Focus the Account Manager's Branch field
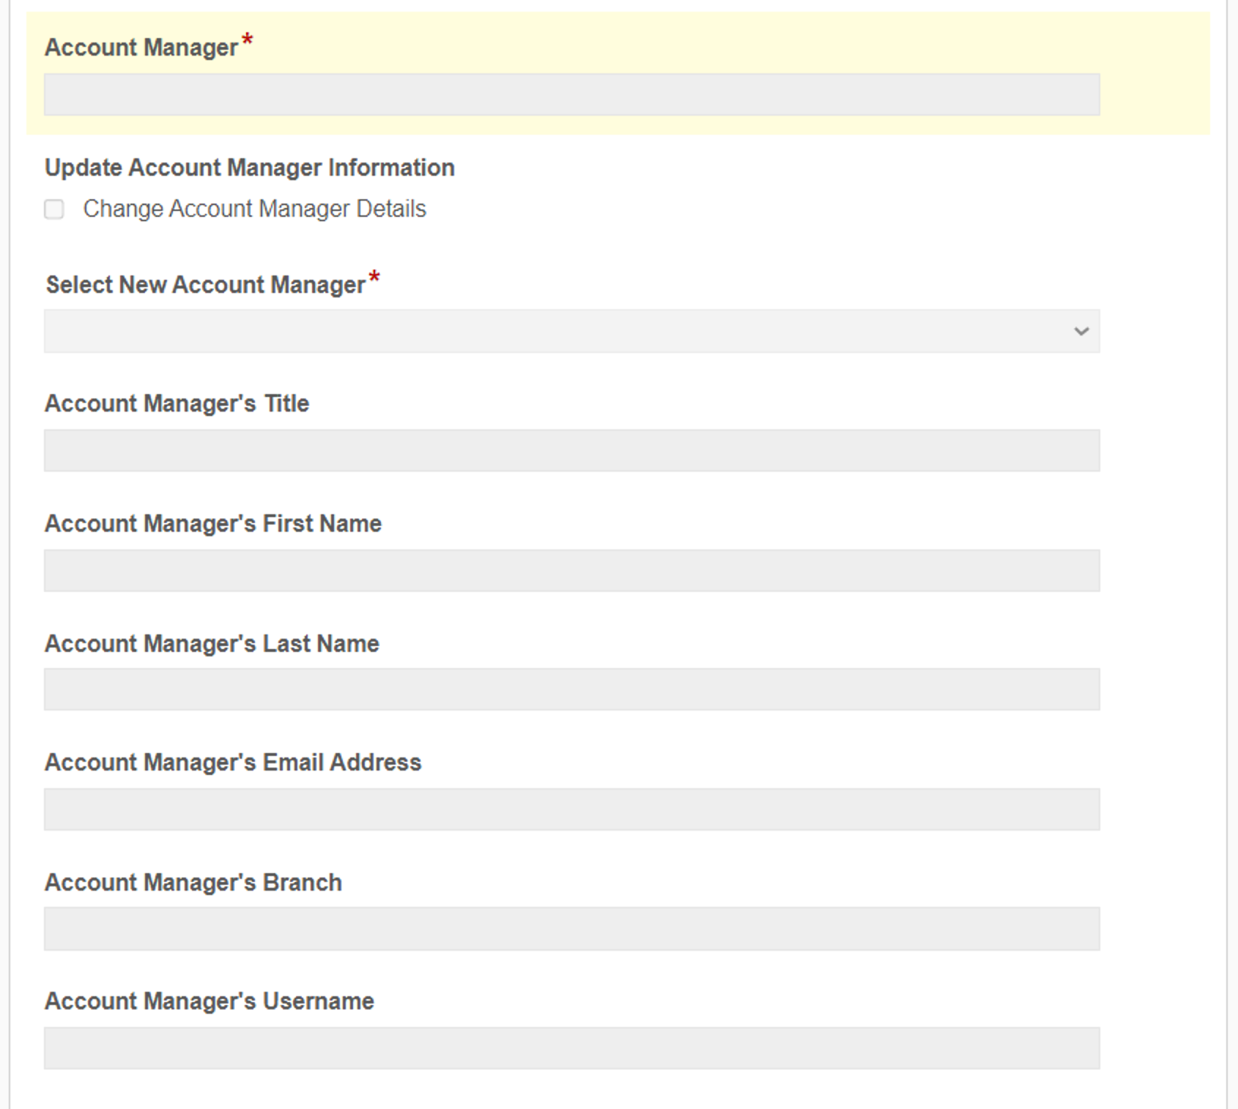Screen dimensions: 1238x1109 tap(572, 929)
